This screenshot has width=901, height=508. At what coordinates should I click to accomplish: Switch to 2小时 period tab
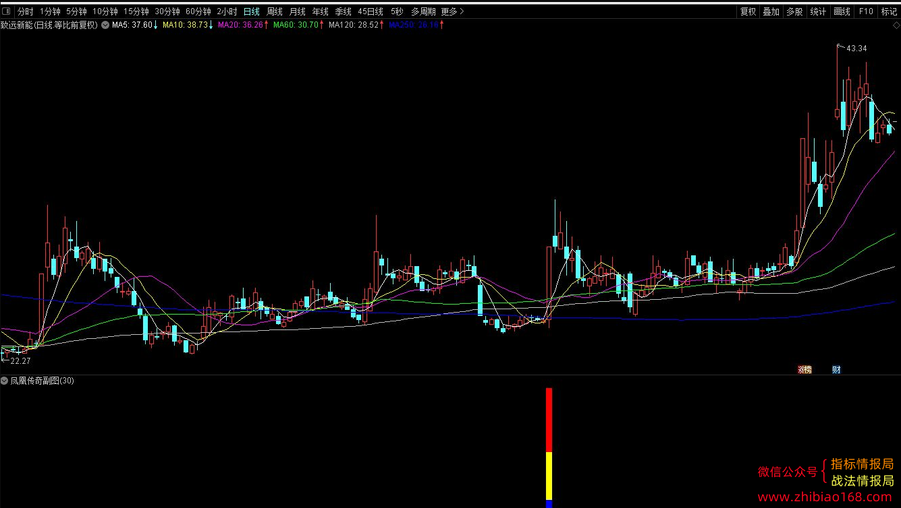(x=227, y=11)
